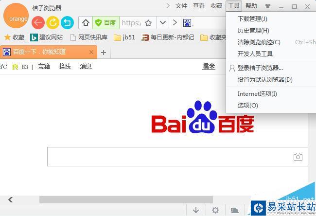Click the 桔子浏览器 title text
The width and height of the screenshot is (316, 216).
point(47,8)
